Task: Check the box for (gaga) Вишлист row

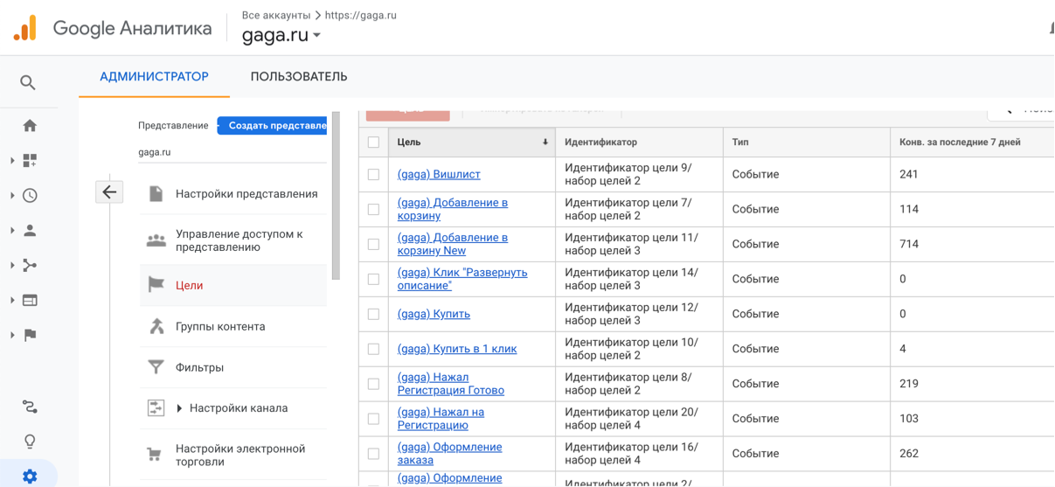Action: [374, 175]
